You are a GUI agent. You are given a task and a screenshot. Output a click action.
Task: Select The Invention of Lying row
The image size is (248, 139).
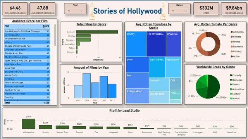27,57
